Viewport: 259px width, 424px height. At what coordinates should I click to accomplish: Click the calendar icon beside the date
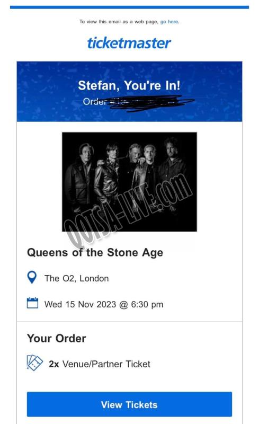(x=32, y=303)
